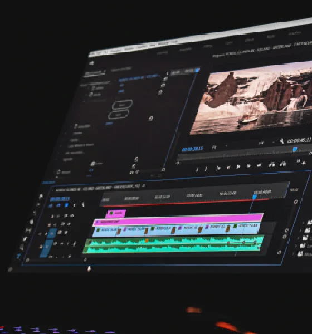Reset the top Effect Controls property
This screenshot has height=334, width=312.
pyautogui.click(x=165, y=79)
